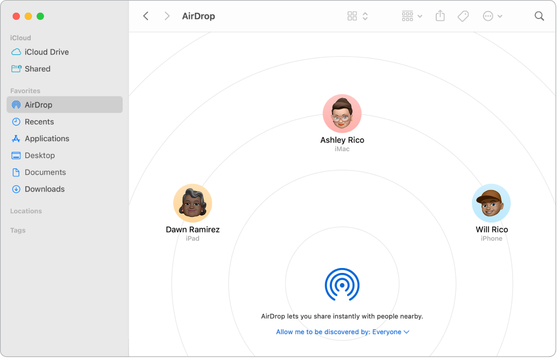The height and width of the screenshot is (359, 557).
Task: Open the view options grid icon
Action: [x=353, y=16]
